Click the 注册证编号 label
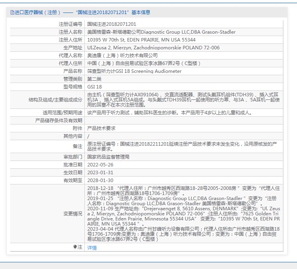This screenshot has width=297, height=269. click(x=70, y=24)
